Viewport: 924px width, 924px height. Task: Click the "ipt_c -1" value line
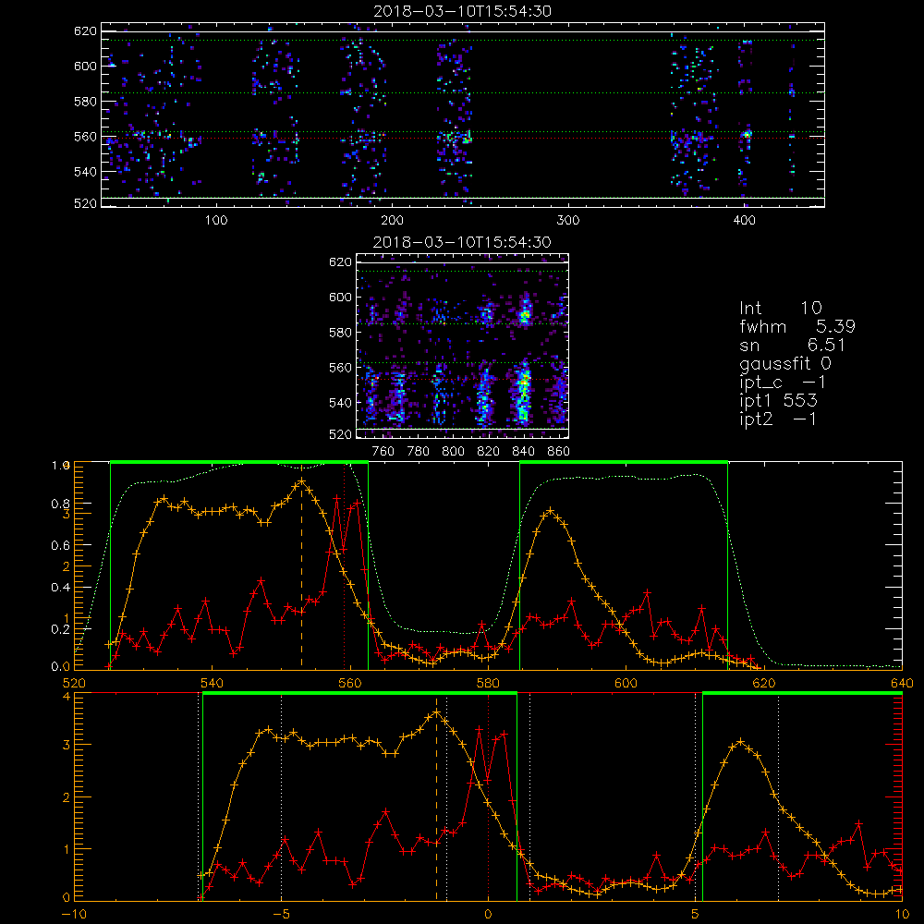click(784, 383)
